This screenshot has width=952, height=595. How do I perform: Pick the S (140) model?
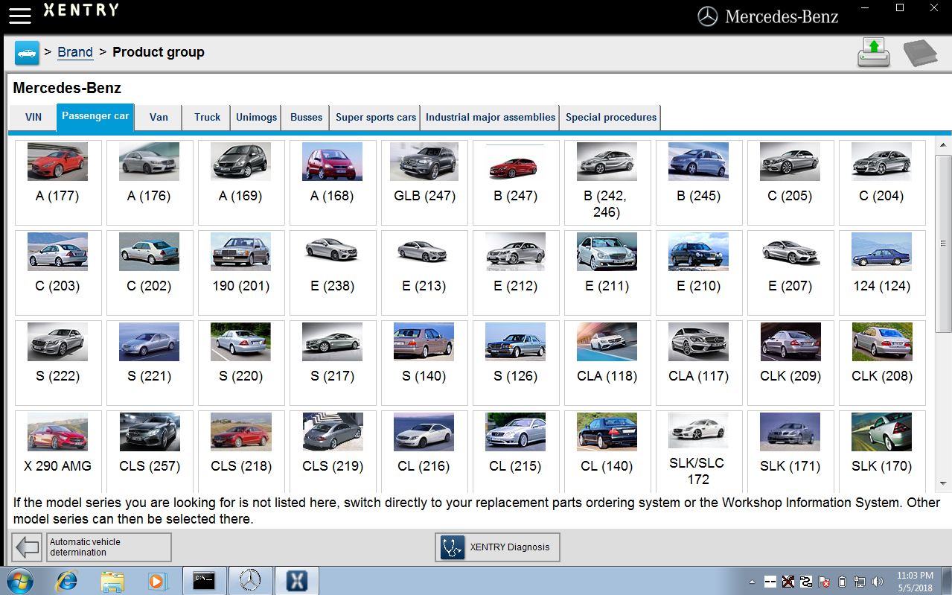pos(424,363)
